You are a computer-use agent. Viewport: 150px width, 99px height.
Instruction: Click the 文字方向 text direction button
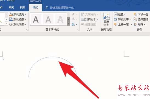pos(89,14)
